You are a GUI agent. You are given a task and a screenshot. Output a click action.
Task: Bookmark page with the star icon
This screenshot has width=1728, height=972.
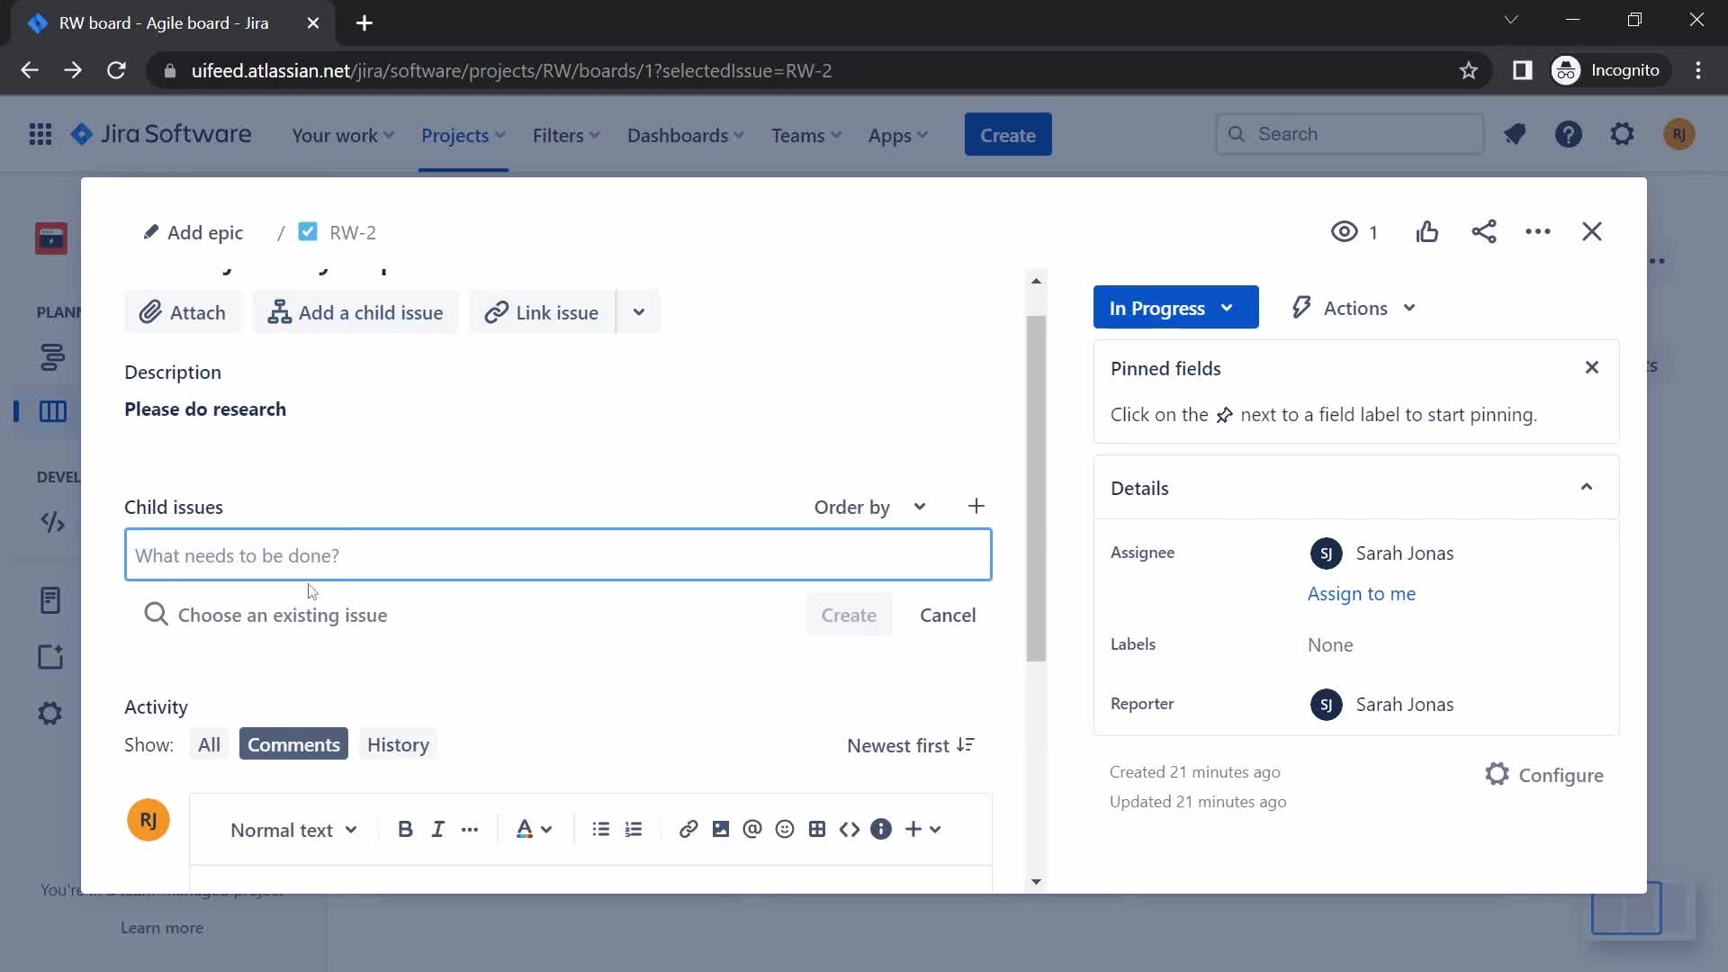tap(1469, 70)
